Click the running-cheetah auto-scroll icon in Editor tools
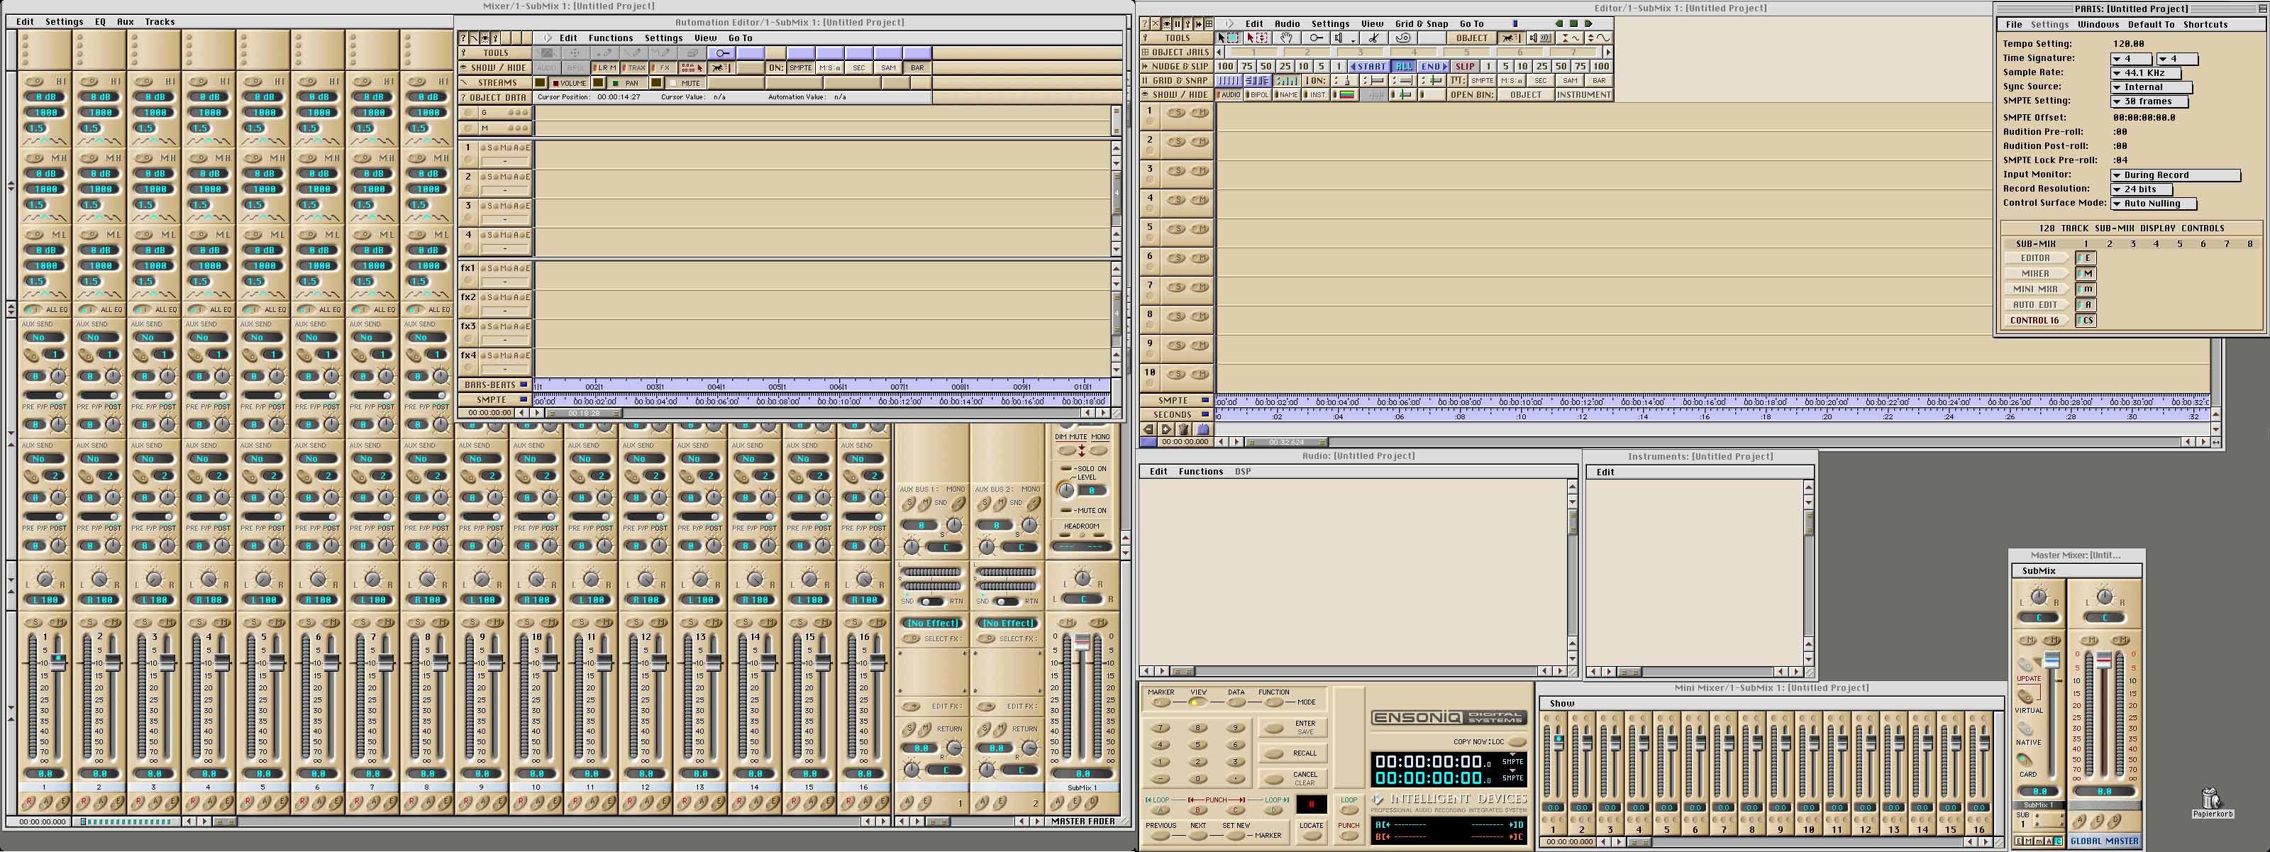This screenshot has width=2270, height=852. 1511,38
